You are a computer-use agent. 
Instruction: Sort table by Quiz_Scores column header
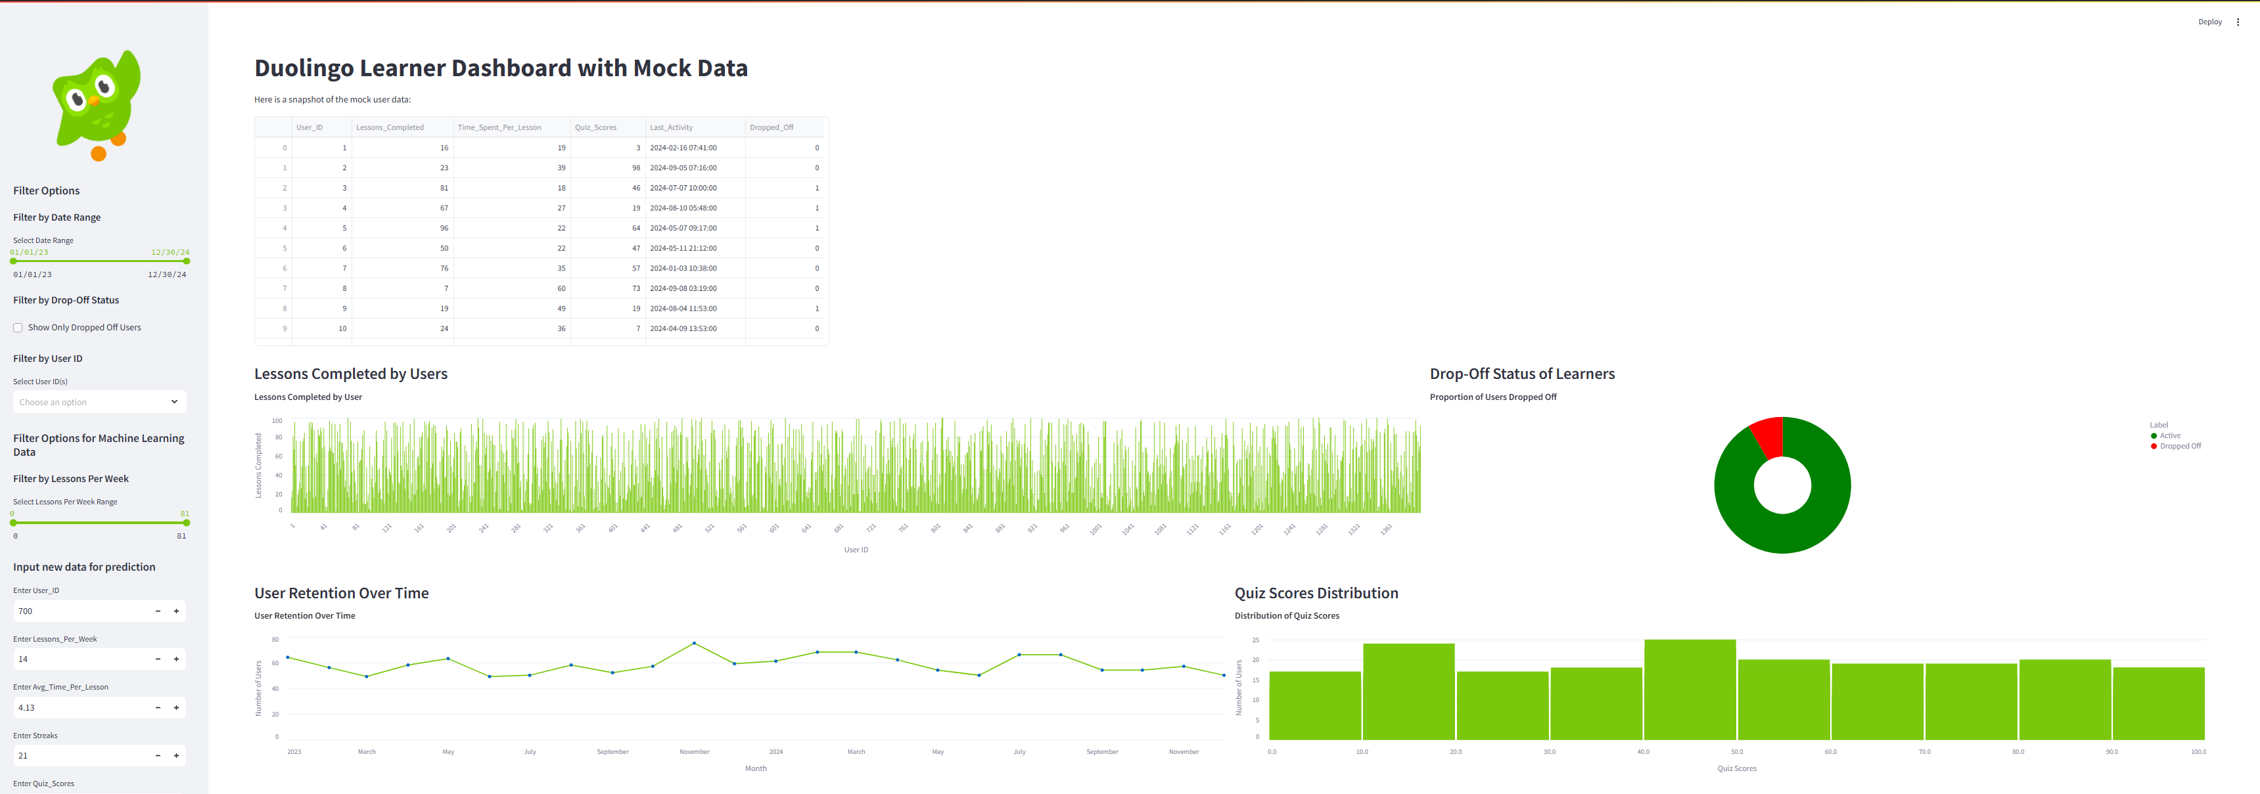[x=608, y=127]
